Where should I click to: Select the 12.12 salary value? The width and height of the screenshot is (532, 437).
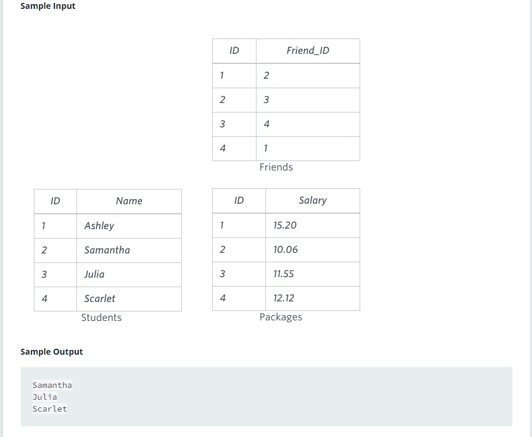pos(284,298)
